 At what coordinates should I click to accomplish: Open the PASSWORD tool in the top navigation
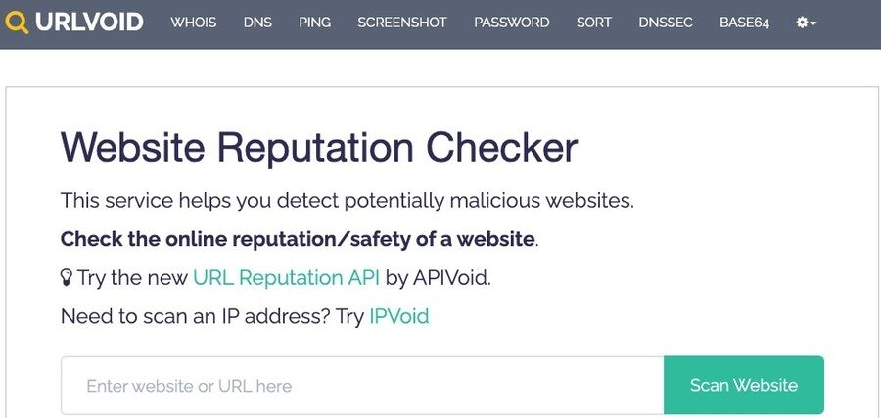pos(512,23)
